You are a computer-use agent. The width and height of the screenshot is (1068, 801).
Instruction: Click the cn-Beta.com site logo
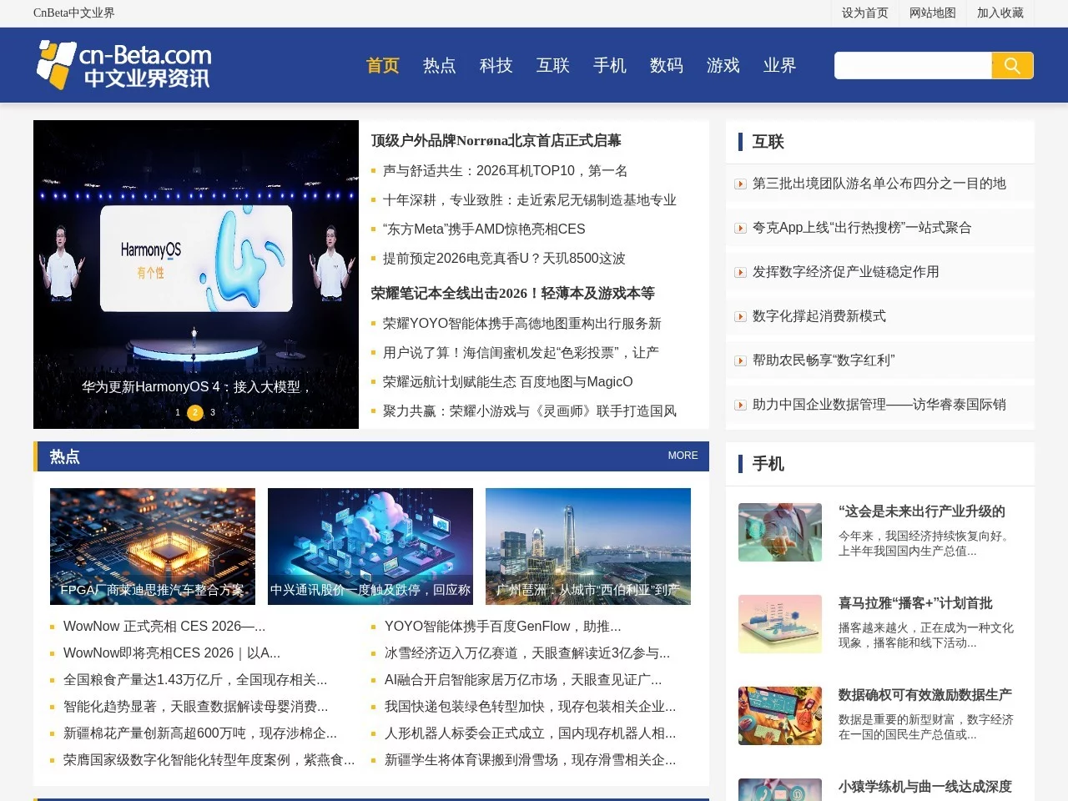pos(123,65)
